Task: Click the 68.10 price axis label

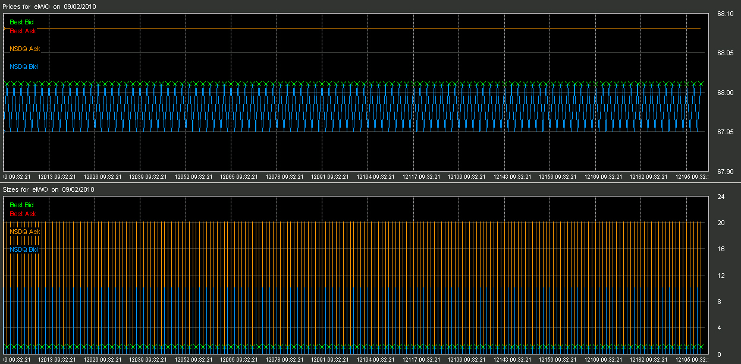Action: point(724,14)
